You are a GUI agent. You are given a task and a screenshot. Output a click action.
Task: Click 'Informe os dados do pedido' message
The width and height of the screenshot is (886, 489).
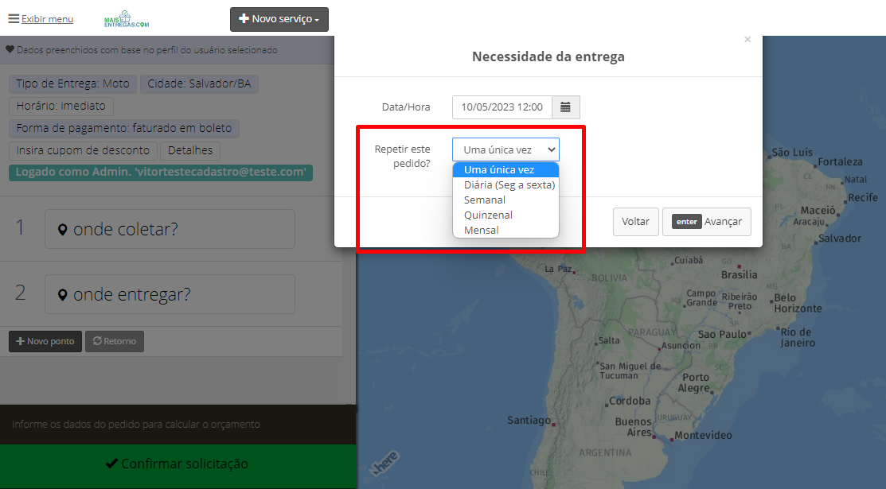[x=136, y=424]
